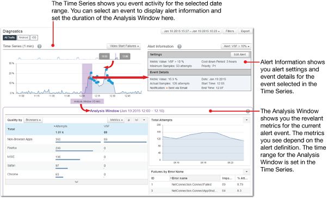328x198 pixels.
Task: Expand more rows below Chrome
Action: [x=76, y=182]
